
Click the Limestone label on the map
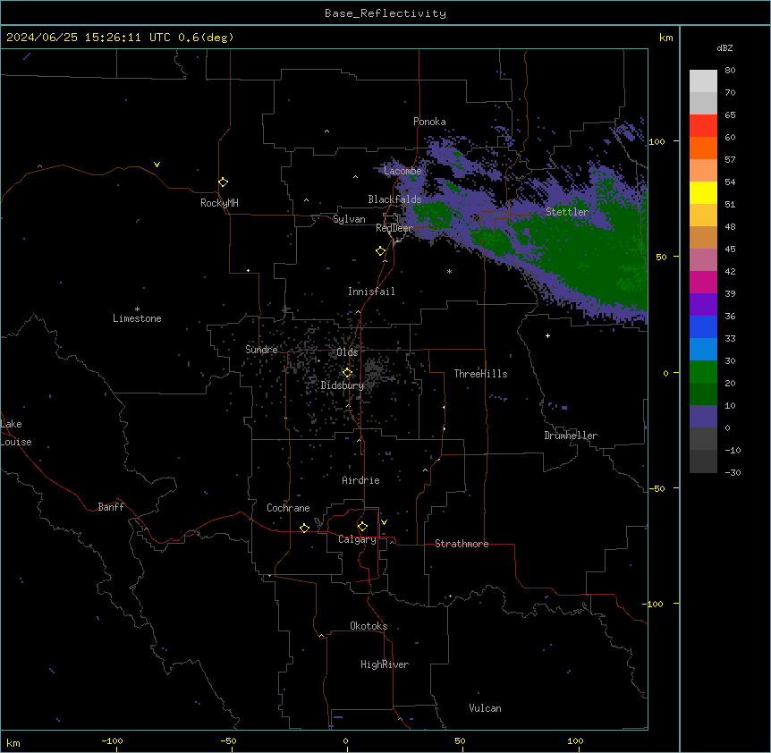(x=137, y=318)
